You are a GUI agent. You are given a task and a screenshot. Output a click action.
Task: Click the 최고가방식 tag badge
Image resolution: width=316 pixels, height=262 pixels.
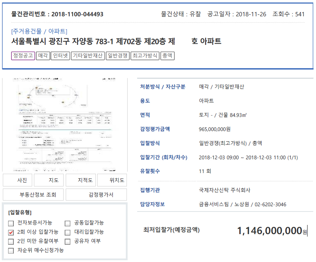tap(145, 56)
